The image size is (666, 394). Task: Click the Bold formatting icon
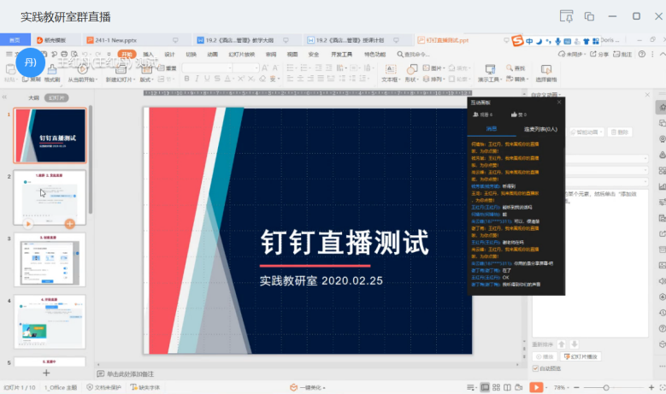[186, 79]
